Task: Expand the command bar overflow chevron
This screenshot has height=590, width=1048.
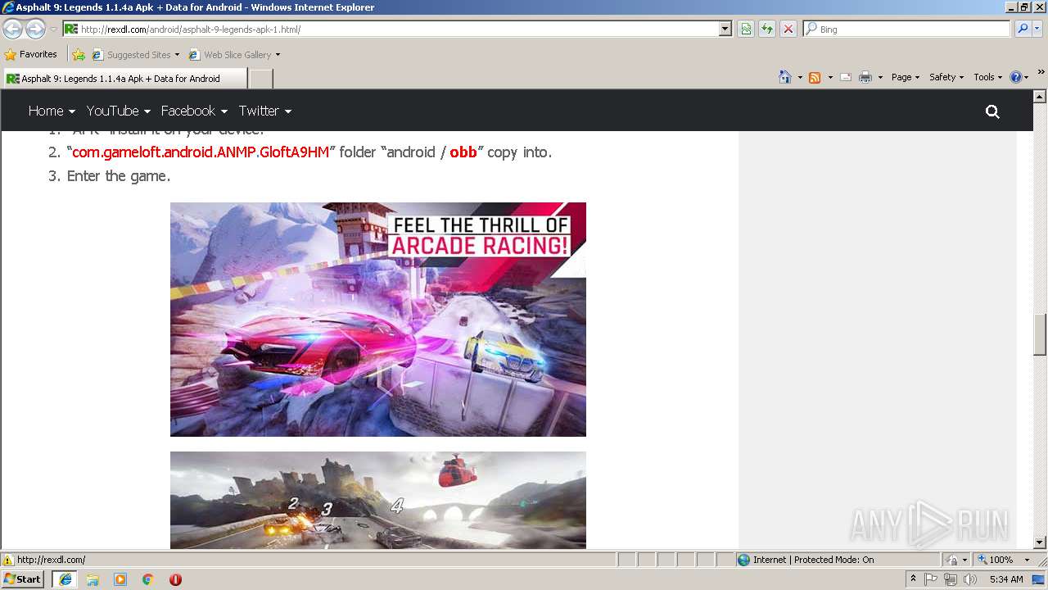Action: pyautogui.click(x=1041, y=73)
